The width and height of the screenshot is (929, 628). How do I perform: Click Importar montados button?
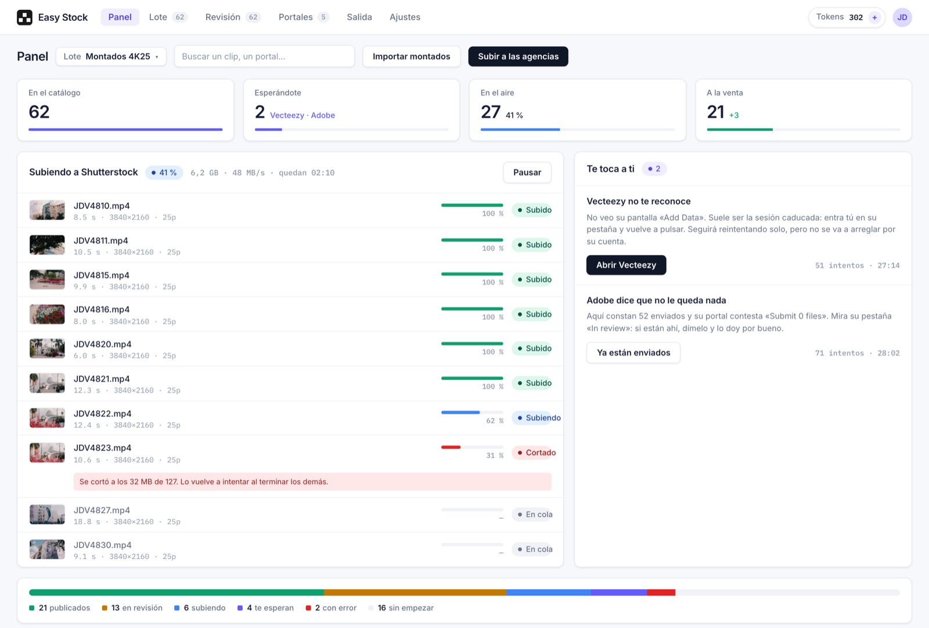click(411, 56)
